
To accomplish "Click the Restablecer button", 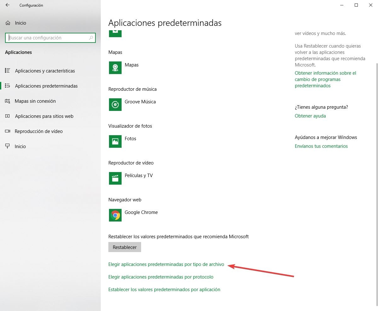I will (x=125, y=247).
